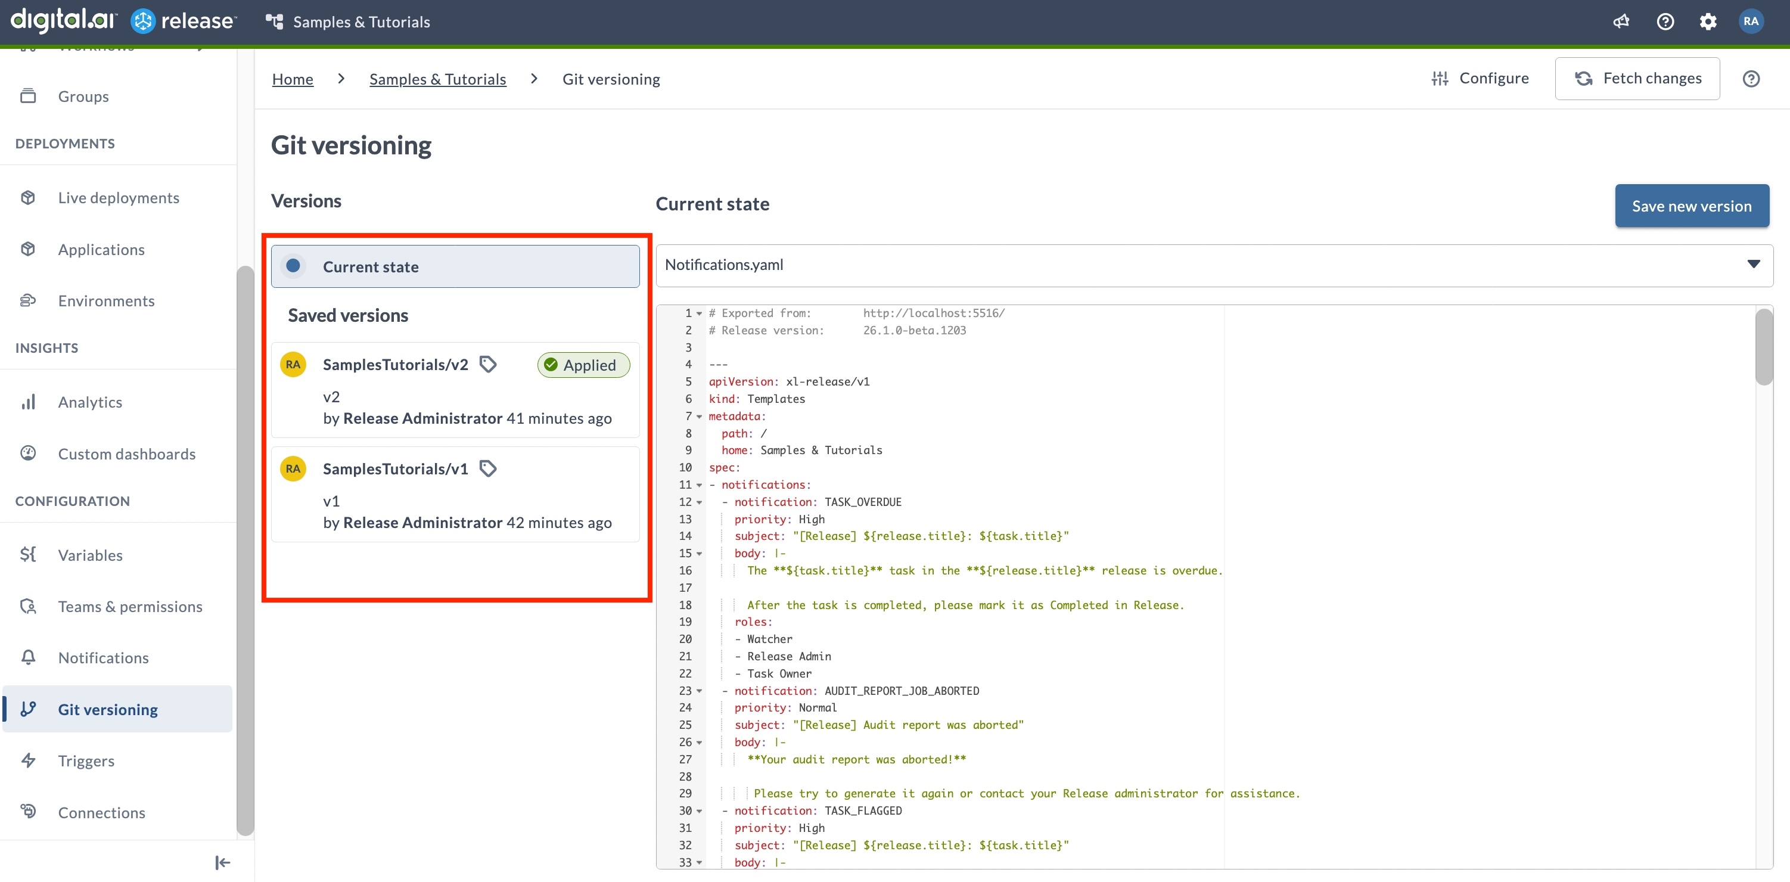Collapse the sidebar with arrow icon

click(x=222, y=862)
